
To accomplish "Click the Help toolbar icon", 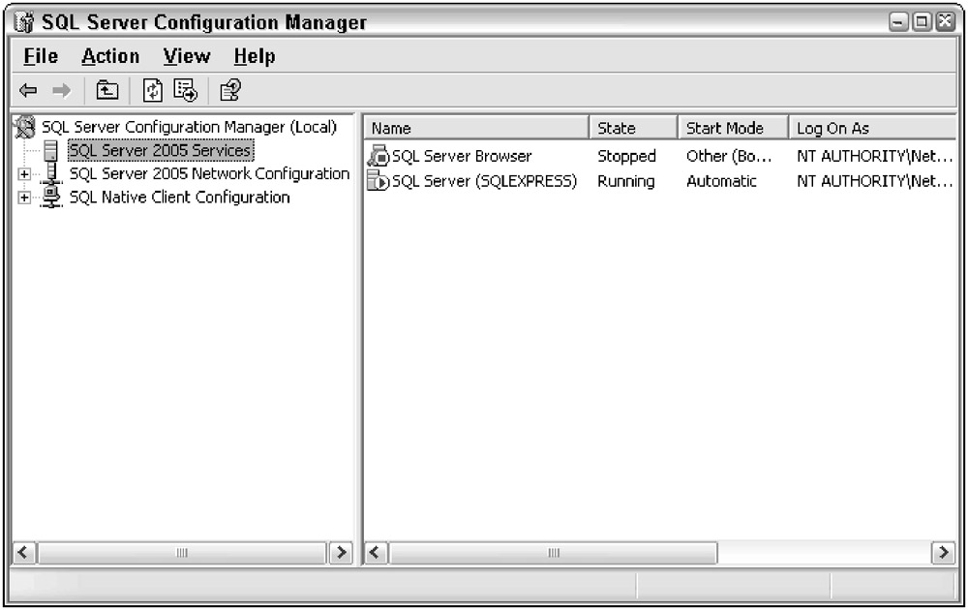I will [229, 90].
